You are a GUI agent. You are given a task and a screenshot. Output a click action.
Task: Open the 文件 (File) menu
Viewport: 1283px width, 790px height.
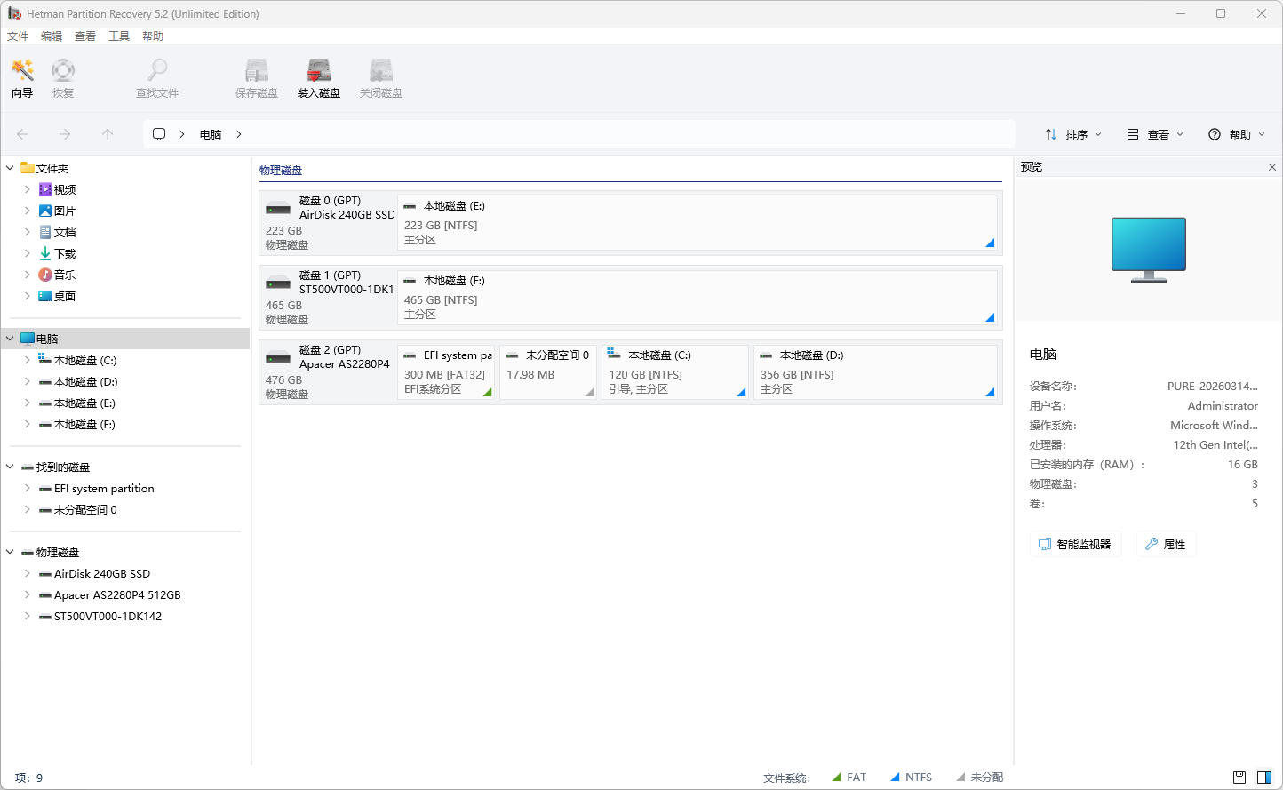click(18, 36)
